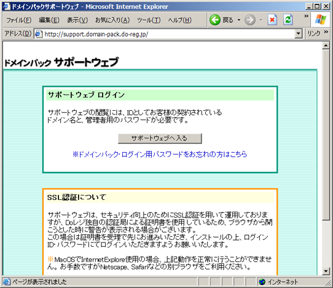Expand the toolbar overflow chevron
Image resolution: width=333 pixels, height=288 pixels.
306,16
